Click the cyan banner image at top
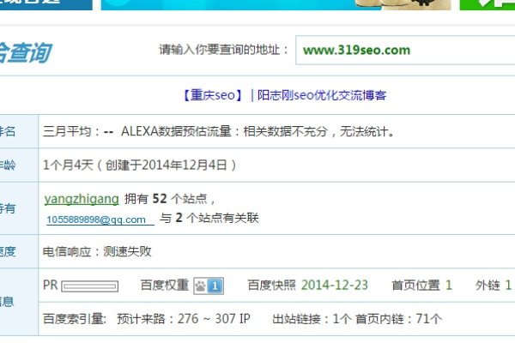Viewport: 515px width, 343px height. (x=276, y=4)
